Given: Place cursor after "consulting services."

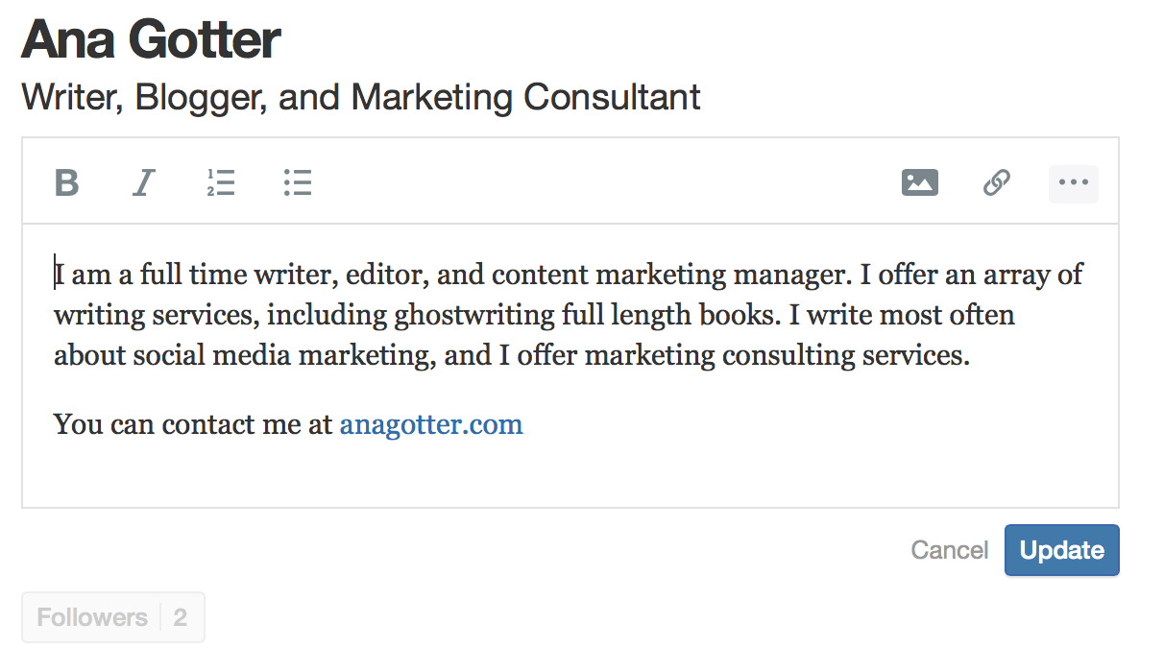Looking at the screenshot, I should pyautogui.click(x=972, y=356).
